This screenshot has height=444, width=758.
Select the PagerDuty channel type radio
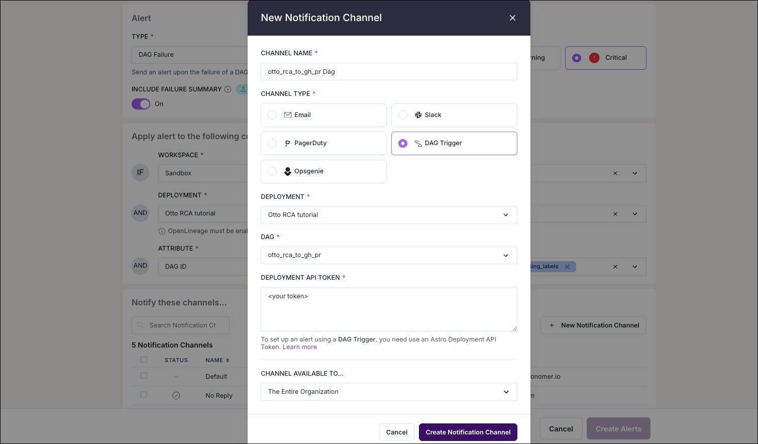pyautogui.click(x=272, y=143)
